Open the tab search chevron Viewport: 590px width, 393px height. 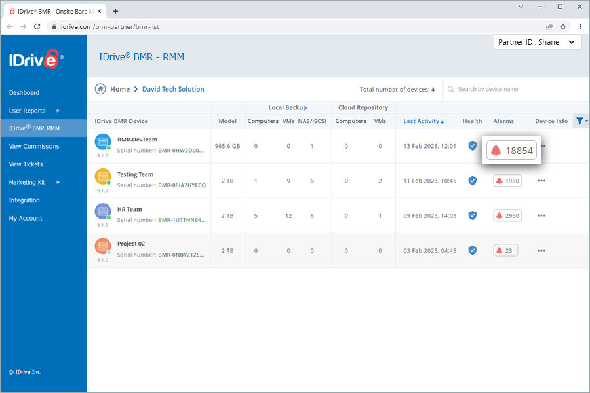click(x=521, y=7)
